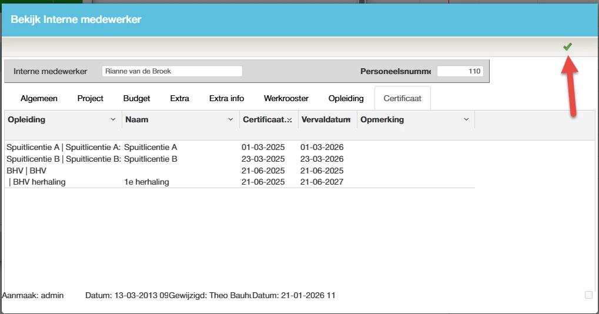This screenshot has height=314, width=599.
Task: Show the Werkrooster tab
Action: [286, 98]
